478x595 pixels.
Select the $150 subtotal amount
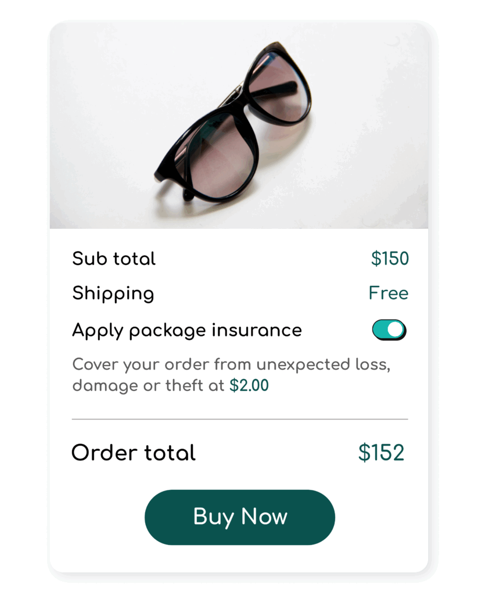[x=390, y=259]
